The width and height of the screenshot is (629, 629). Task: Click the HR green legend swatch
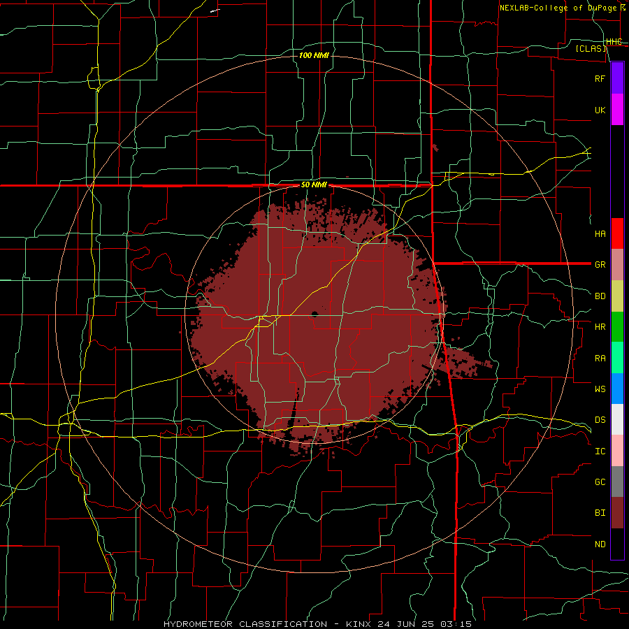(x=617, y=327)
